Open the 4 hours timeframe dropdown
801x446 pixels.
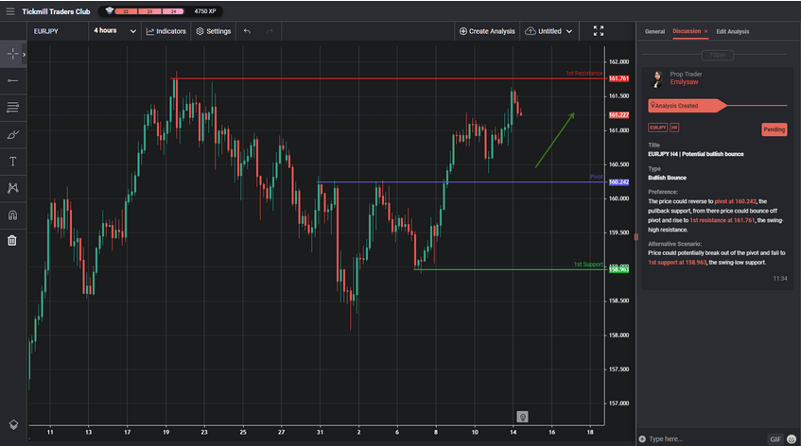pyautogui.click(x=114, y=31)
